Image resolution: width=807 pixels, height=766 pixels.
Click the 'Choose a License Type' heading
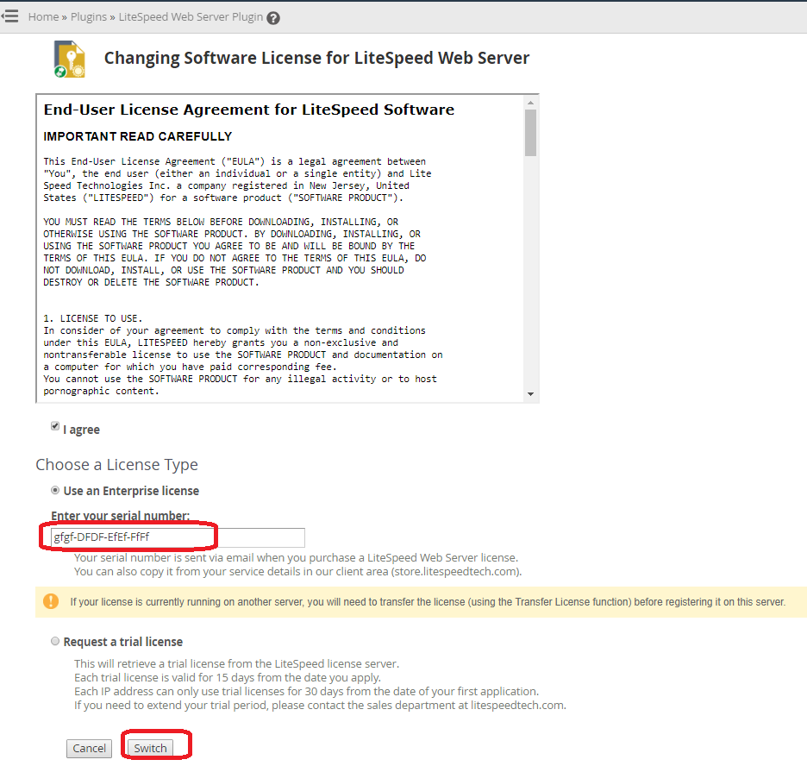[117, 465]
